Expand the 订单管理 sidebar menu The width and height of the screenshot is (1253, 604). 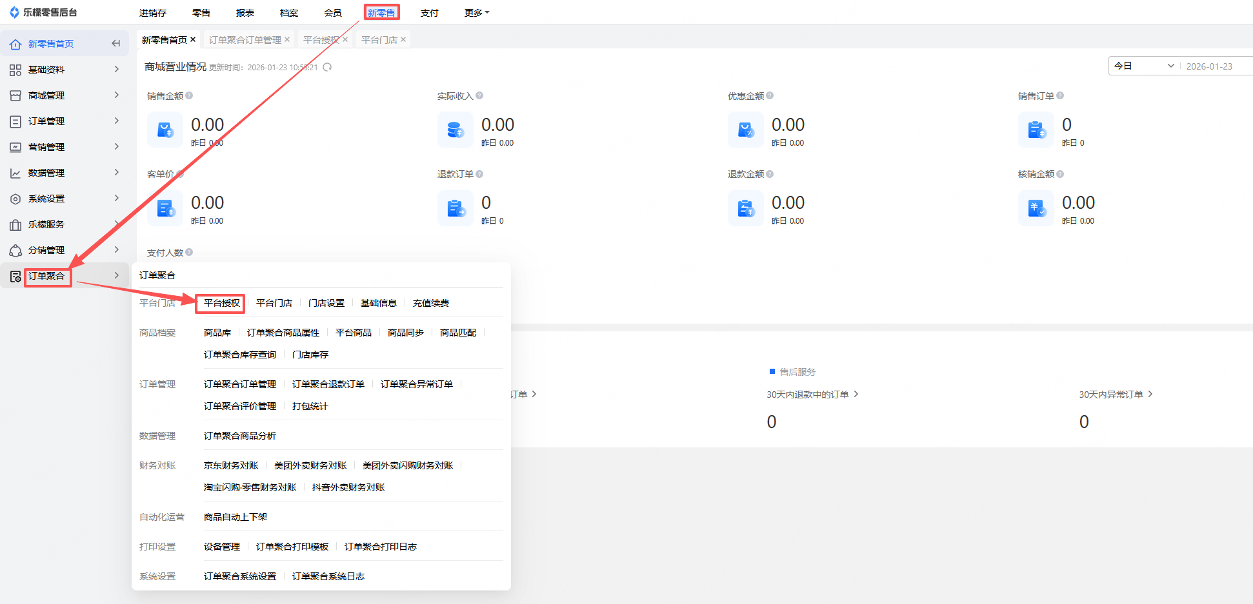tap(117, 121)
